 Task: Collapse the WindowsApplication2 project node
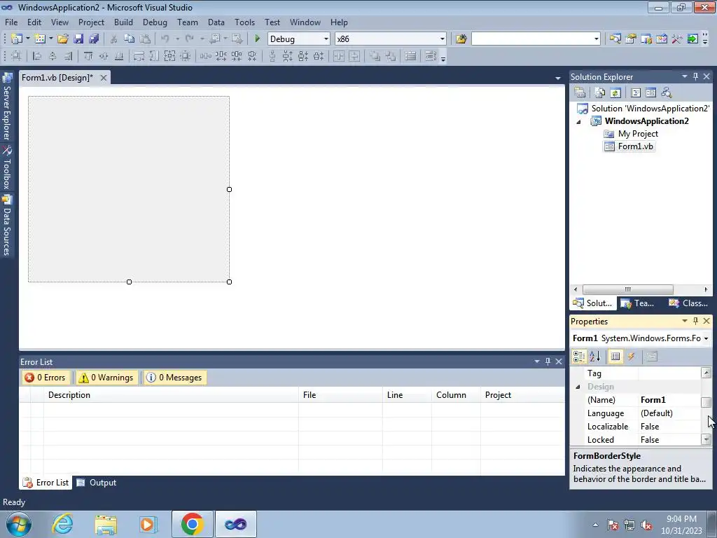[578, 122]
